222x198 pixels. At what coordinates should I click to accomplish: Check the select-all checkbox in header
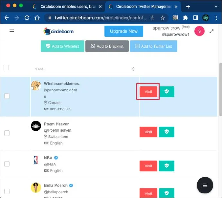click(x=6, y=67)
